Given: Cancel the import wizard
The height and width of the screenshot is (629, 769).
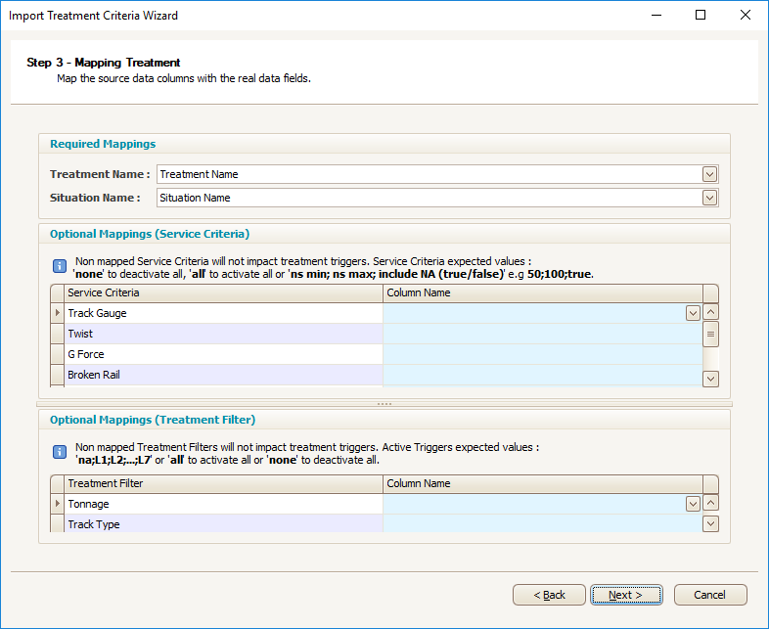Looking at the screenshot, I should pyautogui.click(x=710, y=595).
